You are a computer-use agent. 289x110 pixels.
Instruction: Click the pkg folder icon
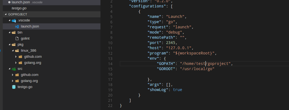pyautogui.click(x=14, y=45)
